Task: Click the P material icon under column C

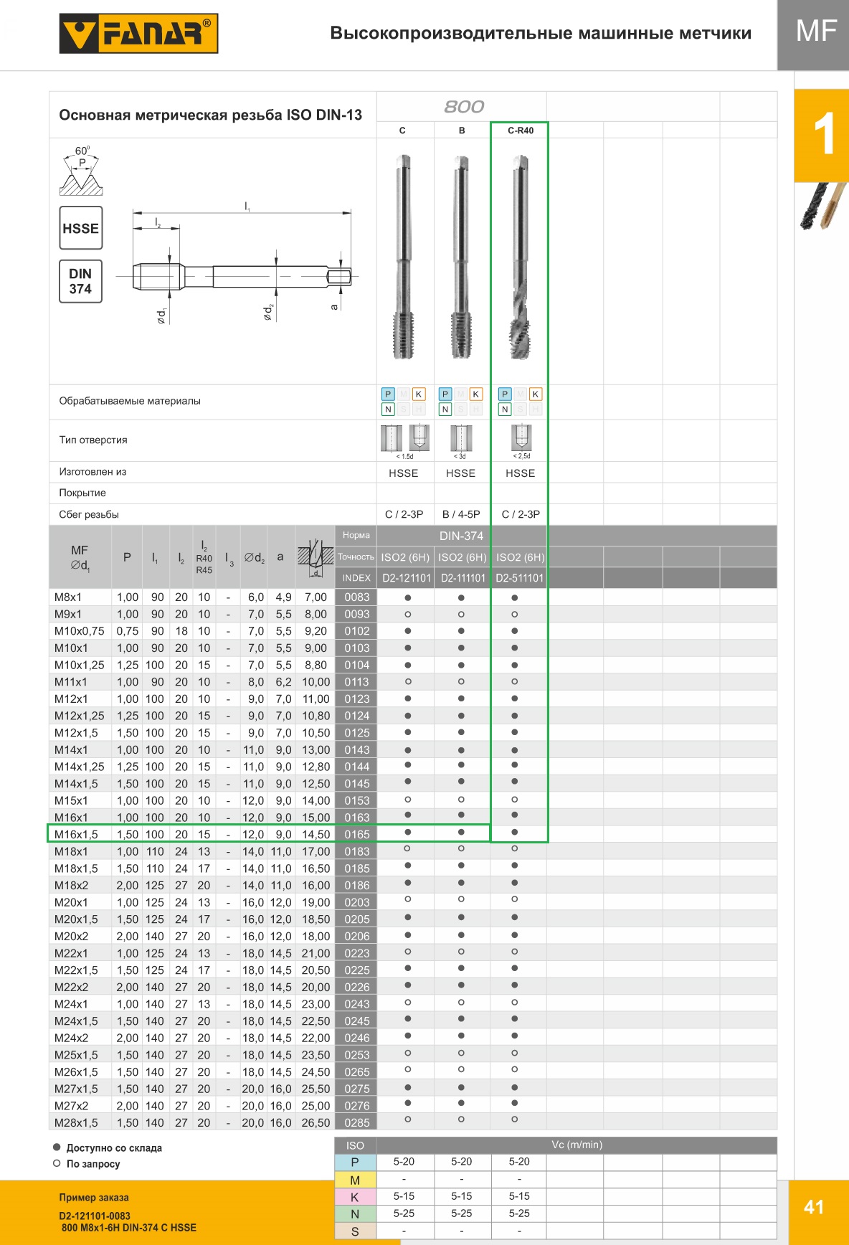Action: 388,394
